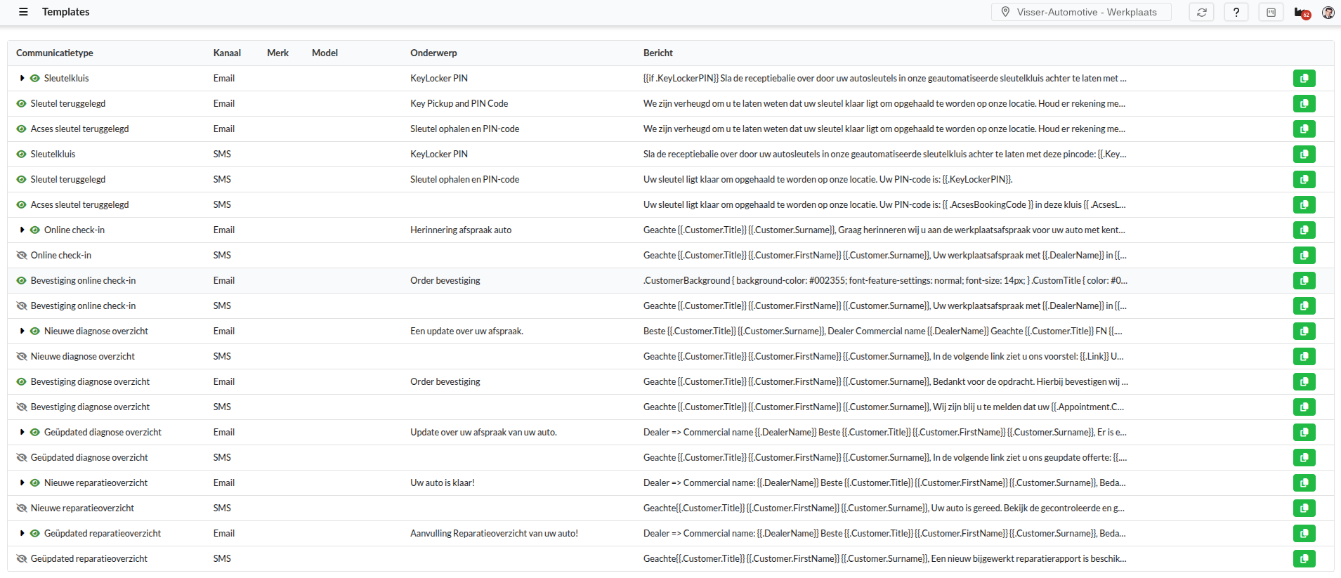Click the refresh icon in top bar
Image resolution: width=1341 pixels, height=578 pixels.
(1201, 12)
